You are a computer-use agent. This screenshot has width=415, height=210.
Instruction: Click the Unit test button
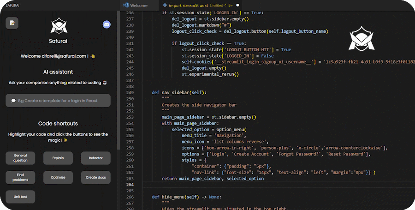[x=20, y=197]
